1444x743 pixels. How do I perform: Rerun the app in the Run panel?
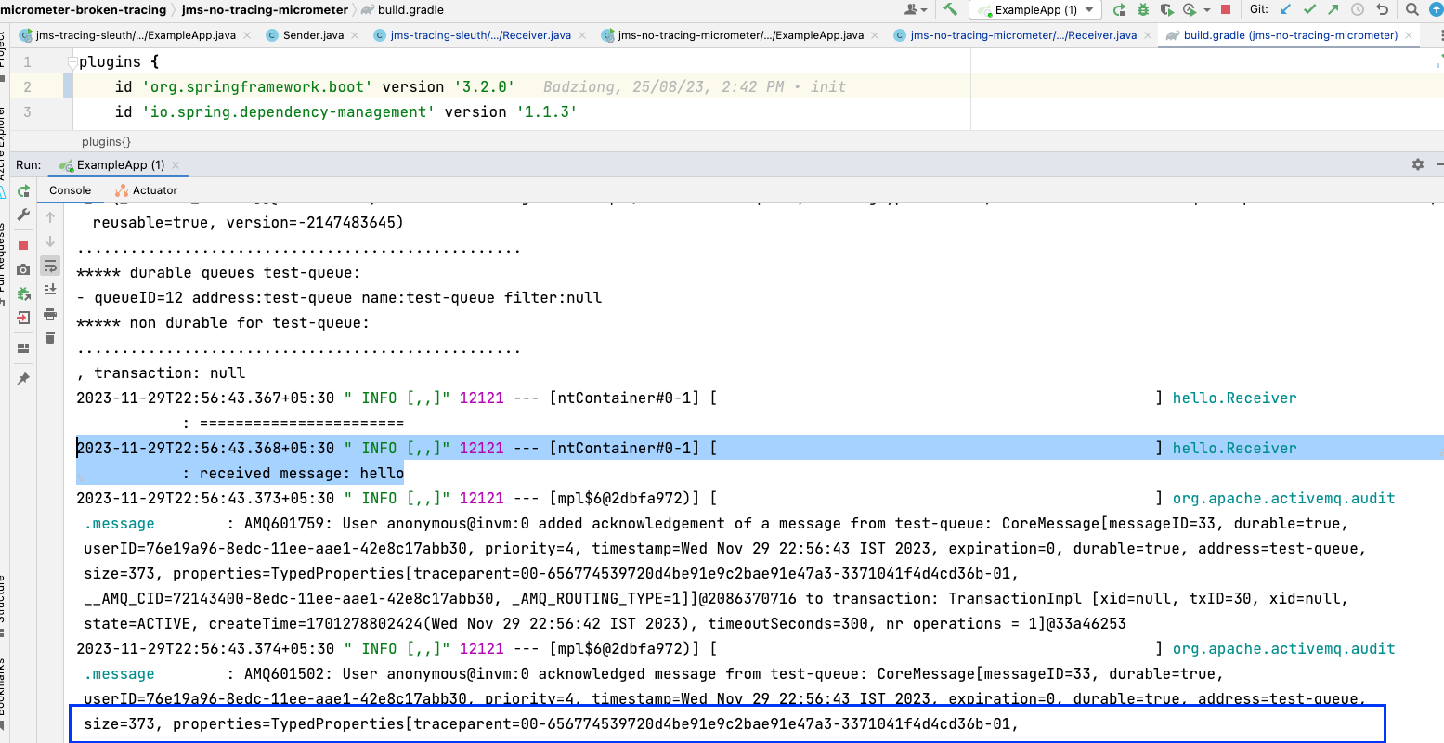click(x=23, y=190)
